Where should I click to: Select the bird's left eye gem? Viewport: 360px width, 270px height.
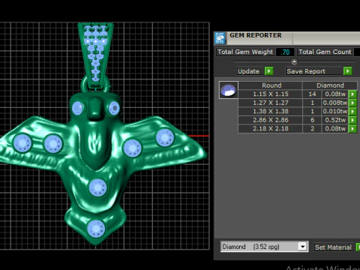point(78,108)
